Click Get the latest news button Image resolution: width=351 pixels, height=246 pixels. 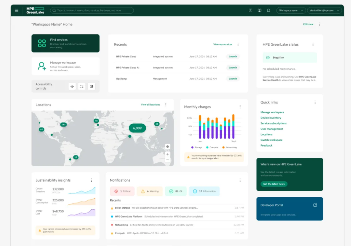tap(274, 184)
